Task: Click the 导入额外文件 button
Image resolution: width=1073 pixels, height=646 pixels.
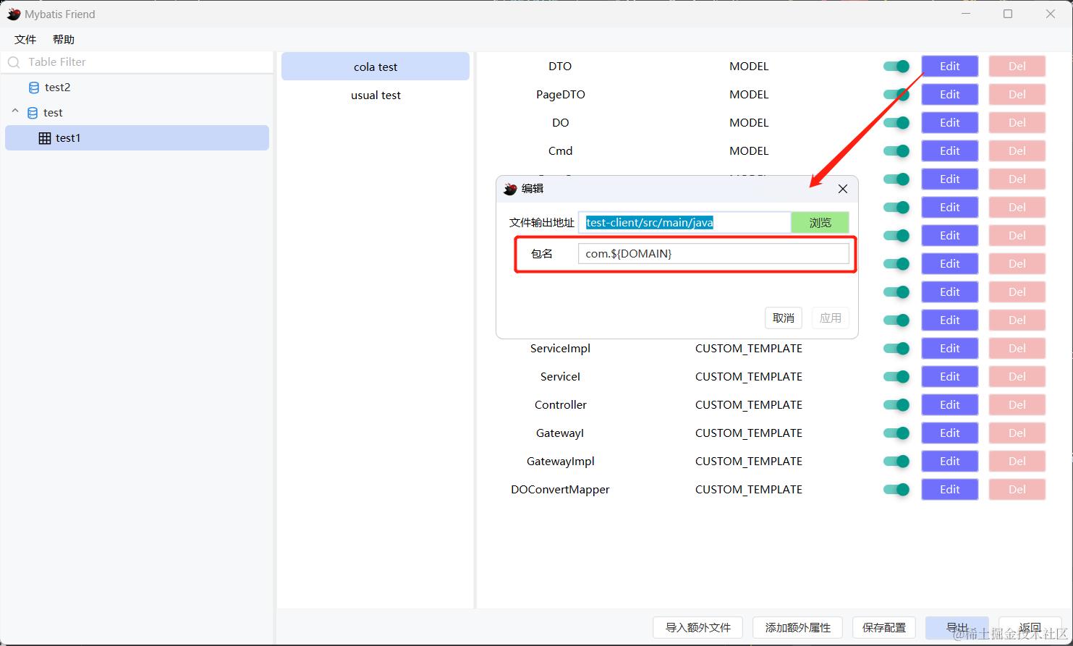Action: 698,628
